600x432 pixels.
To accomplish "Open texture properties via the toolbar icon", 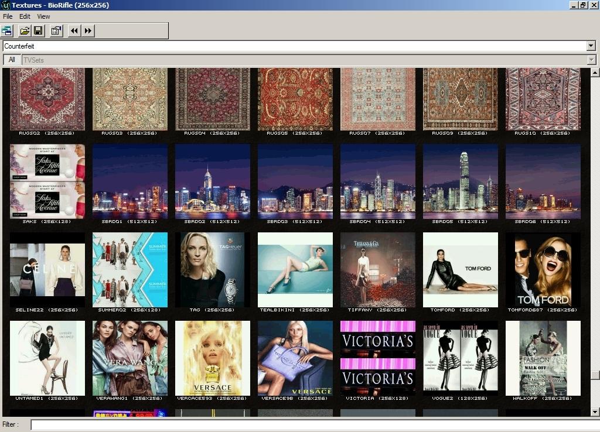I will point(56,30).
